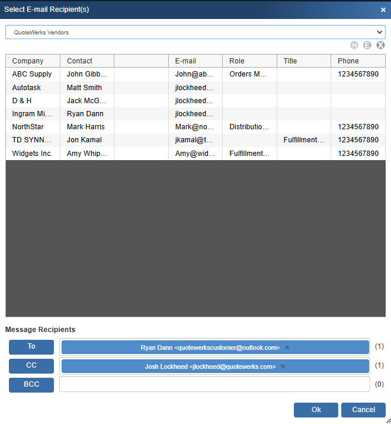Sort by the E-mail column header
The image size is (391, 424).
[195, 61]
